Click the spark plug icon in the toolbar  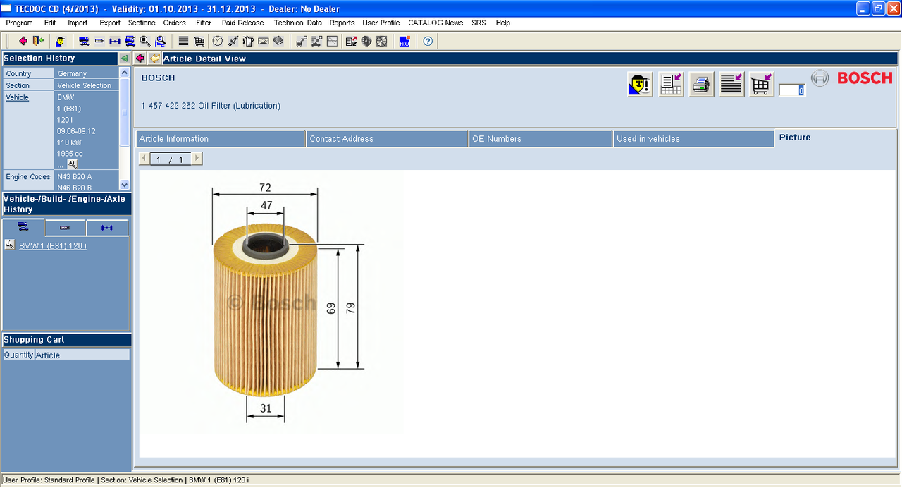coord(233,41)
